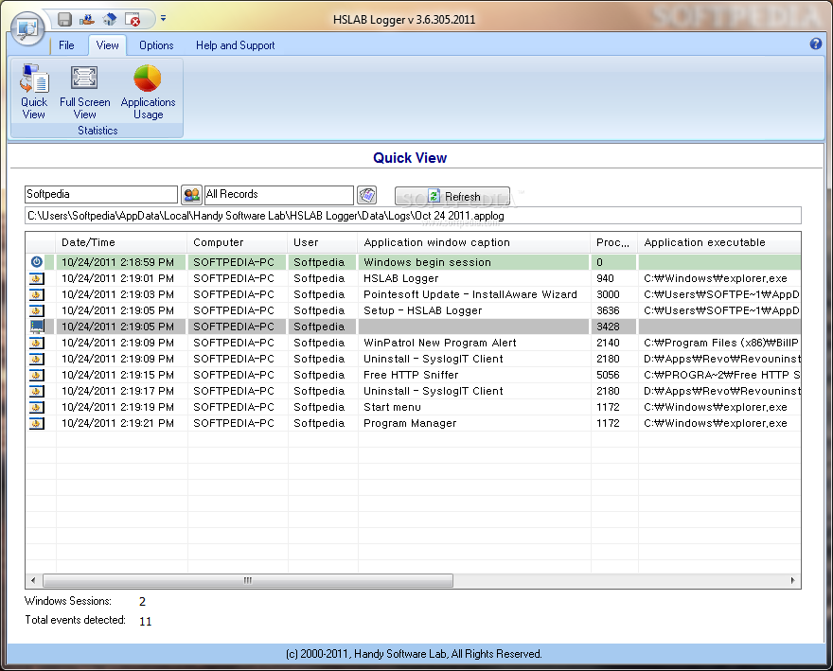
Task: Select the 'Free HTTP Sniffer' cell
Action: (474, 375)
